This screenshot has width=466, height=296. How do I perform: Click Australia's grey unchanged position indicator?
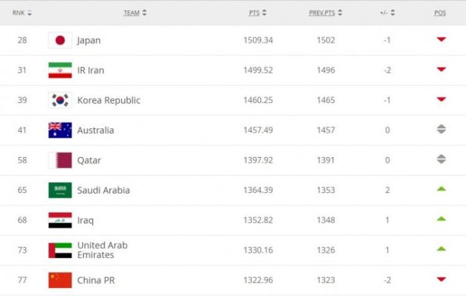441,130
